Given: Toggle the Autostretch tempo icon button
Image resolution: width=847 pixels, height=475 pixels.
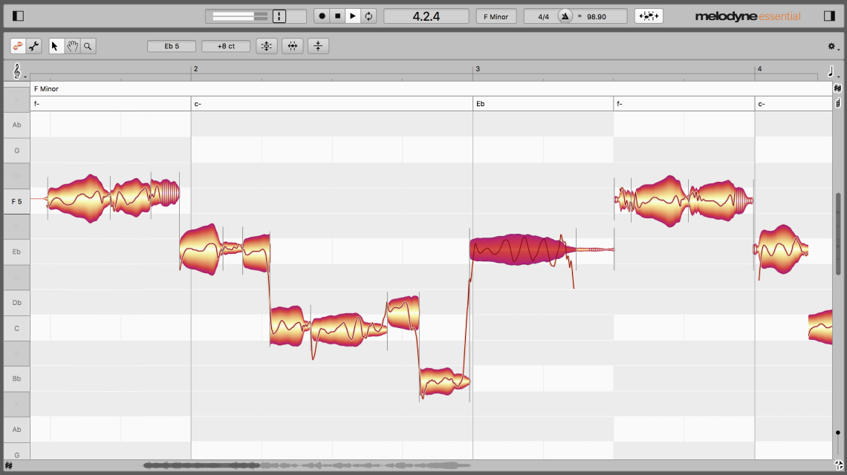Looking at the screenshot, I should click(x=649, y=16).
